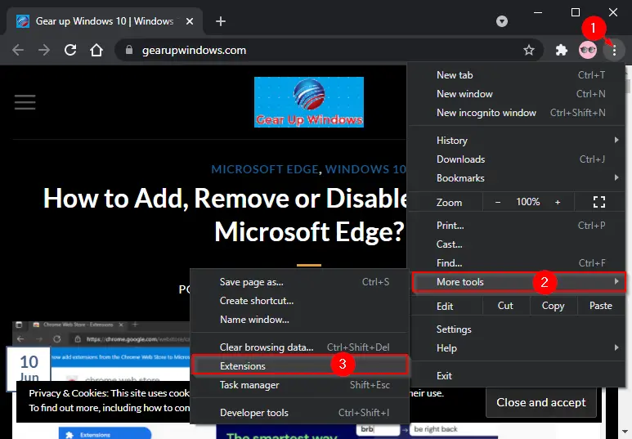Choose New tab from the menu
Image resolution: width=632 pixels, height=439 pixels.
coord(518,75)
